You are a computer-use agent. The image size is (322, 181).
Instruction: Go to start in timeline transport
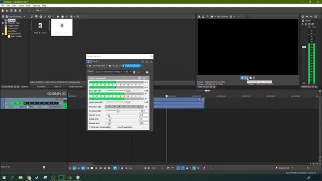coord(96,168)
